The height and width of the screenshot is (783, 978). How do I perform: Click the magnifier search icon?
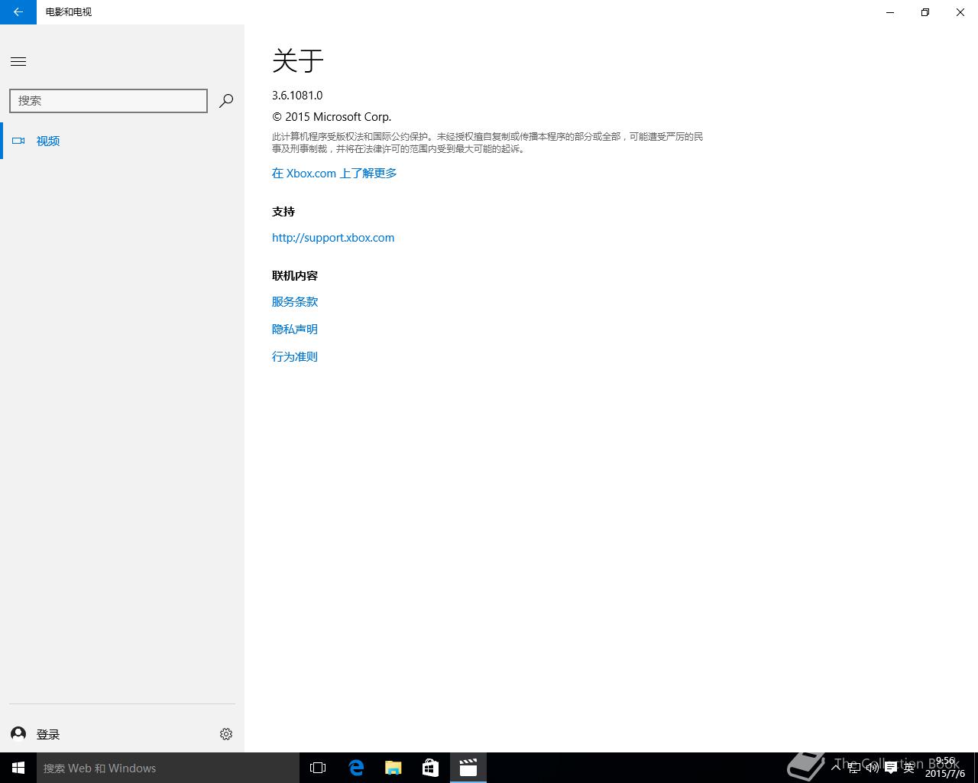click(226, 101)
